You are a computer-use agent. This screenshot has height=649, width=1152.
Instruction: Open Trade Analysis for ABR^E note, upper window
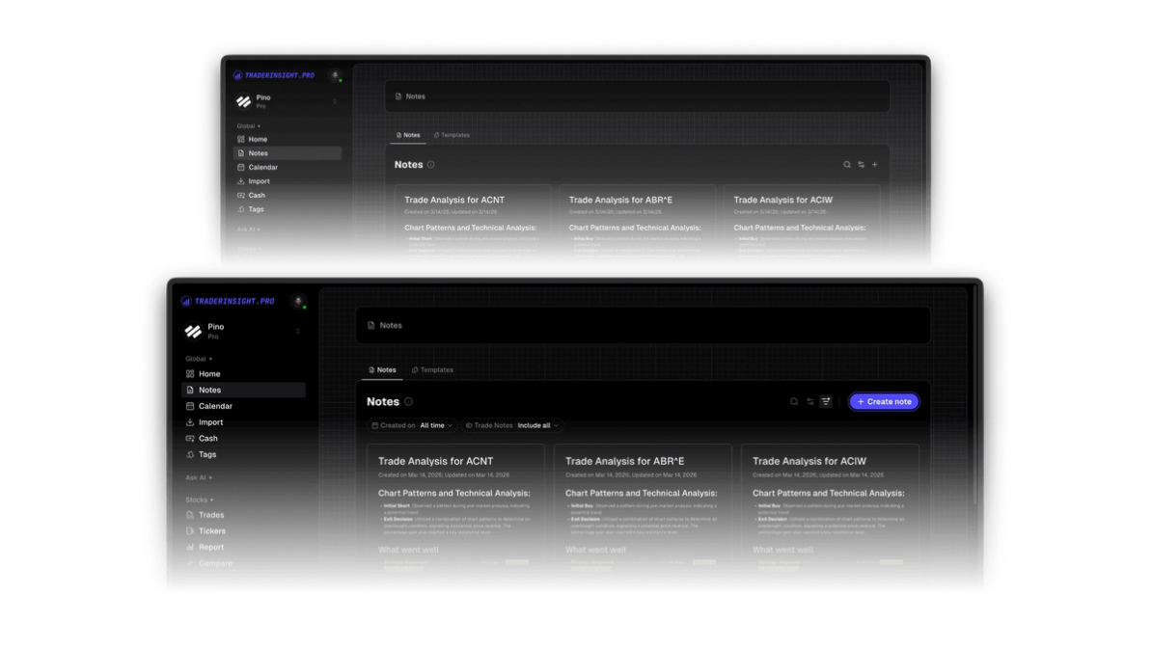pos(637,220)
